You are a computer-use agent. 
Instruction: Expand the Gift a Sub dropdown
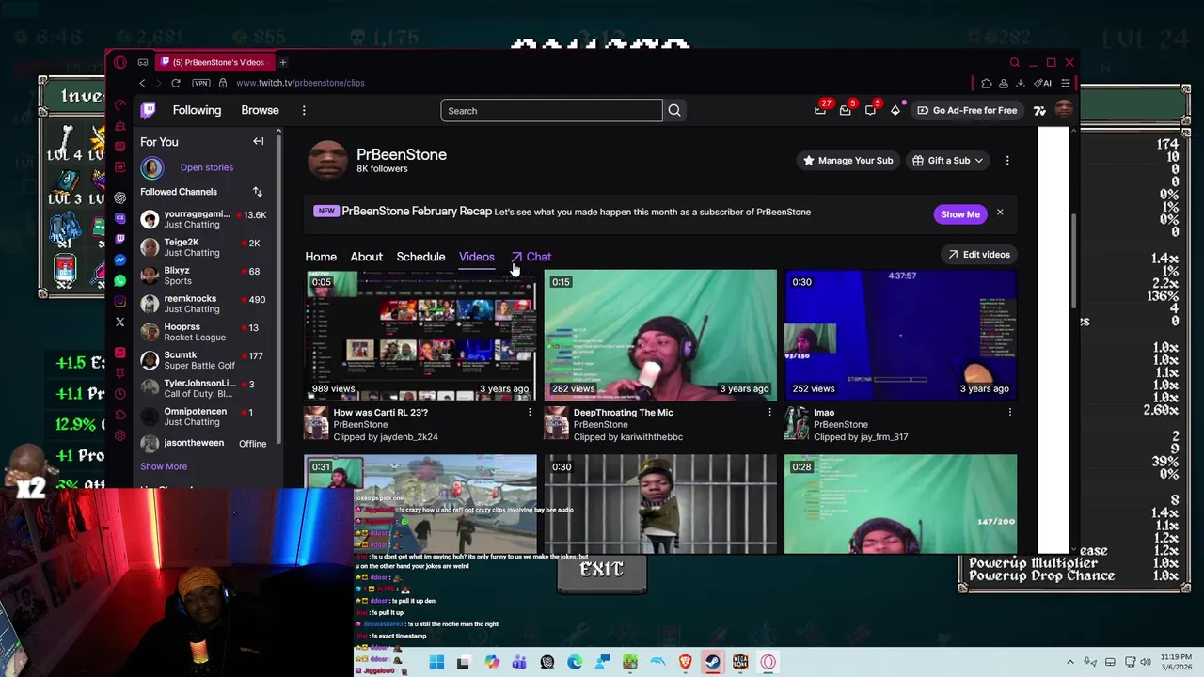pyautogui.click(x=946, y=161)
